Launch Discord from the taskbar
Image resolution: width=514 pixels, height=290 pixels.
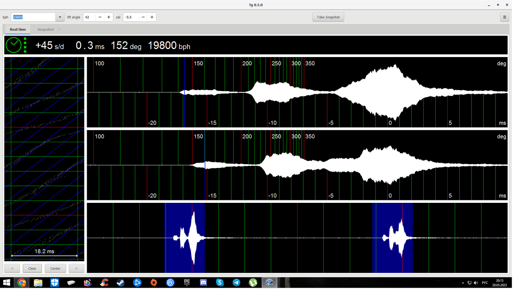click(203, 283)
